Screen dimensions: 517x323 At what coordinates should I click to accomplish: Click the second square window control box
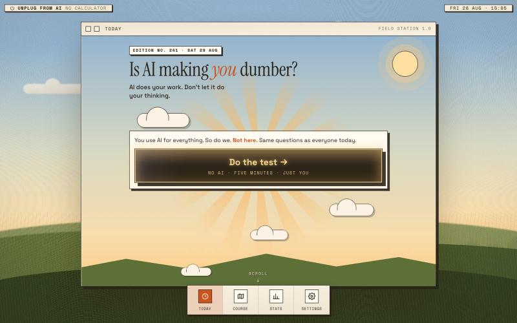pyautogui.click(x=96, y=29)
